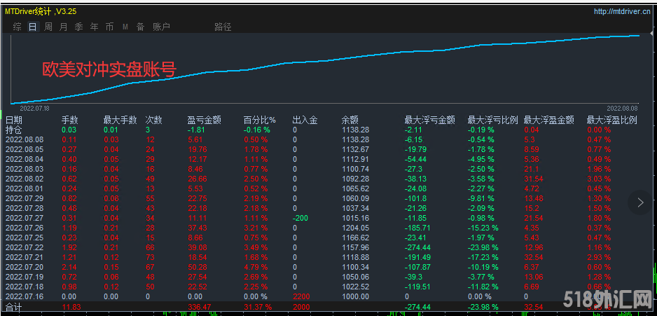Viewport: 657px width, 316px height.
Task: Switch to the 综 summary tab
Action: click(x=17, y=27)
